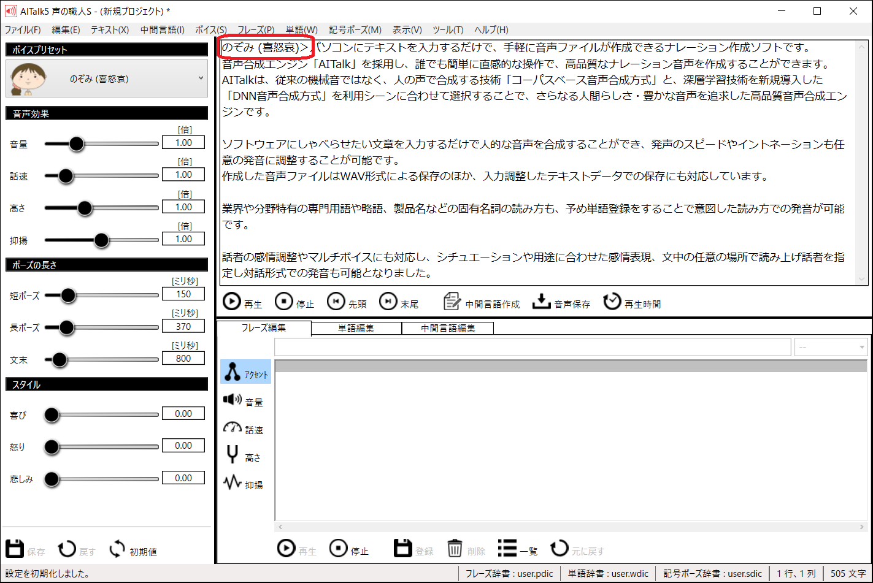Open the ヘルプ(H) menu
The image size is (873, 583).
[491, 29]
